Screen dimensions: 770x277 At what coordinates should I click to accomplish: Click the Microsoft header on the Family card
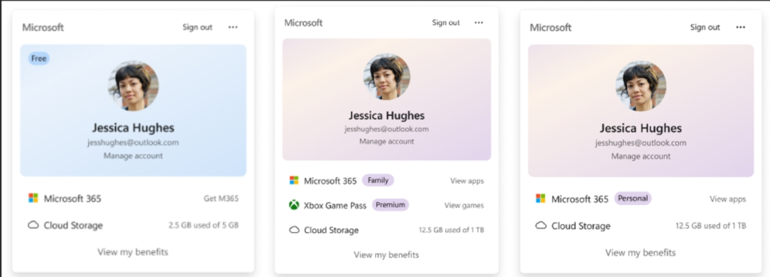pyautogui.click(x=304, y=23)
